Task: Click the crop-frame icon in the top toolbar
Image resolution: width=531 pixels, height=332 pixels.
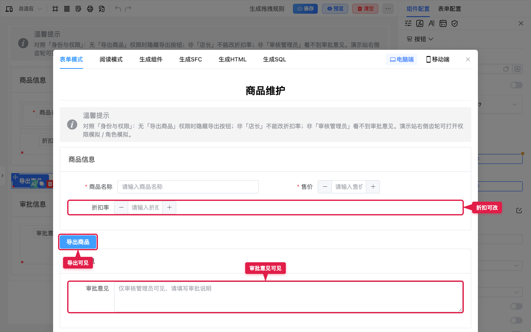Action: pos(55,9)
